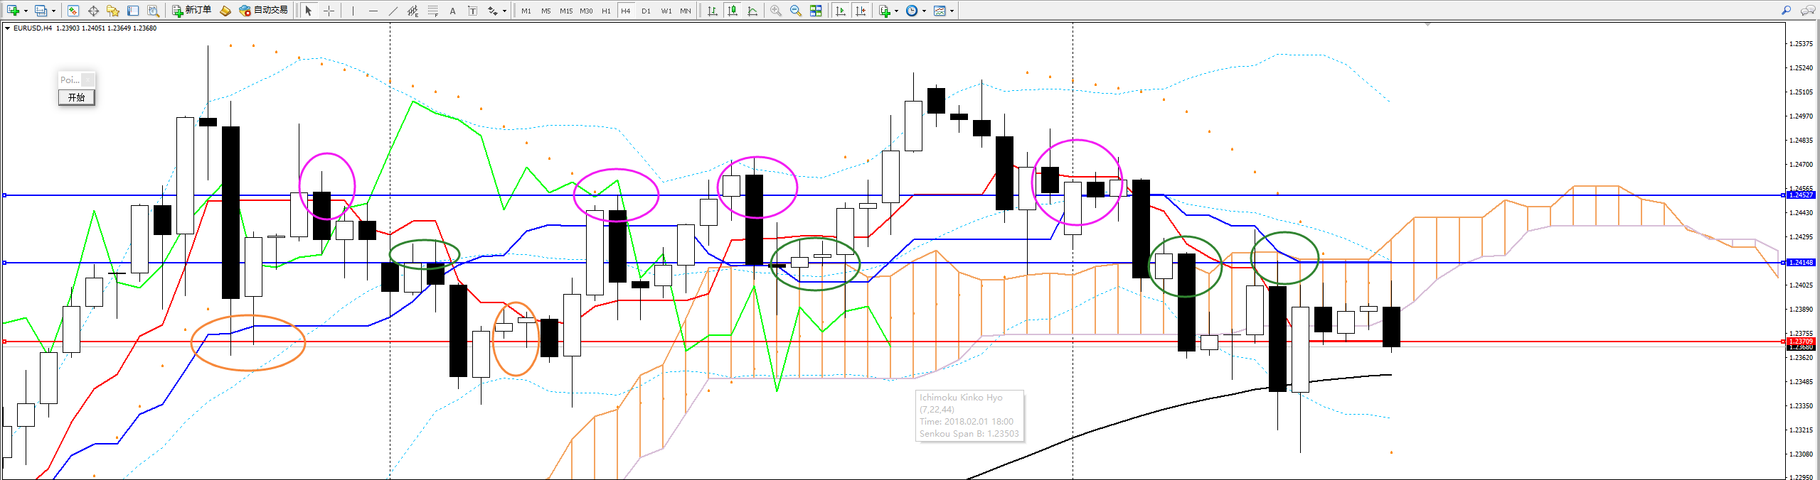Viewport: 1820px width, 480px height.
Task: Toggle chart shift from right edge
Action: pyautogui.click(x=861, y=11)
